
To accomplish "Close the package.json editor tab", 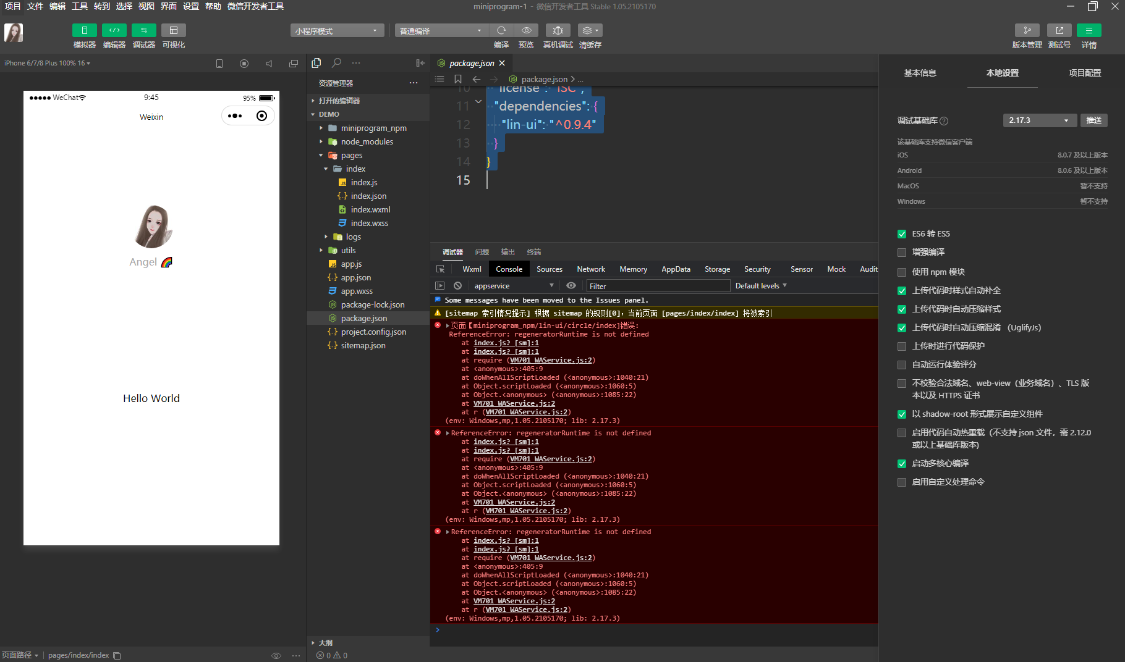I will pyautogui.click(x=502, y=63).
